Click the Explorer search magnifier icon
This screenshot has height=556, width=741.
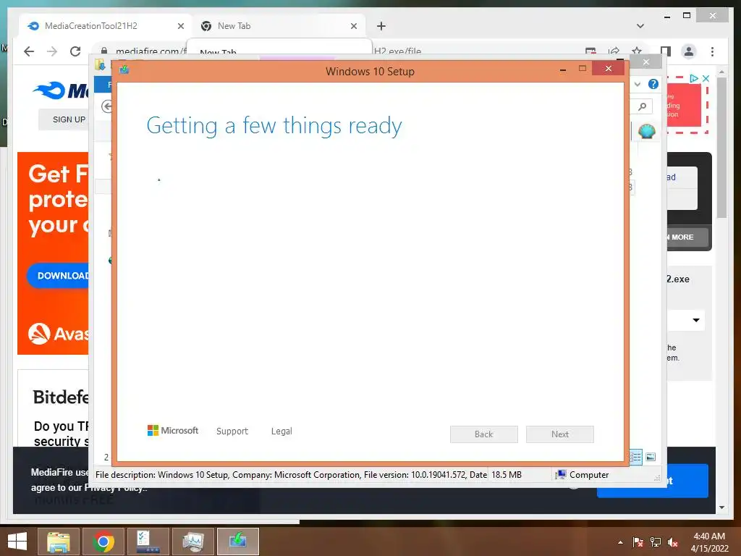pos(643,106)
